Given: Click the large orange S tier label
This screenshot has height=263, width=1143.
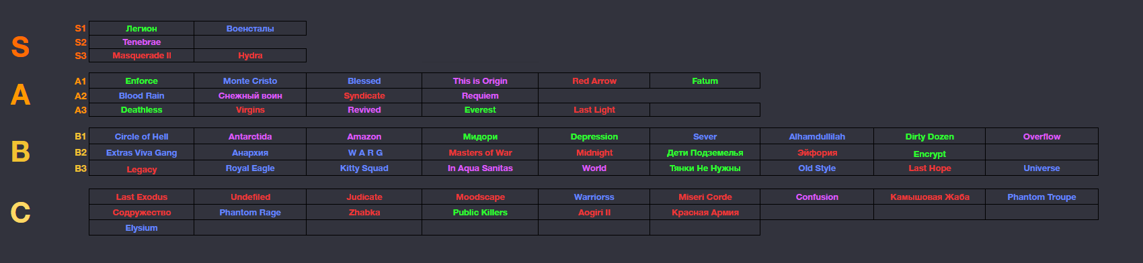Looking at the screenshot, I should click(20, 46).
